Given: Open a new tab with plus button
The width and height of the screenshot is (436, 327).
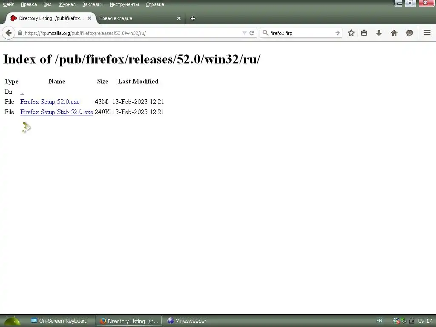Looking at the screenshot, I should click(x=193, y=18).
